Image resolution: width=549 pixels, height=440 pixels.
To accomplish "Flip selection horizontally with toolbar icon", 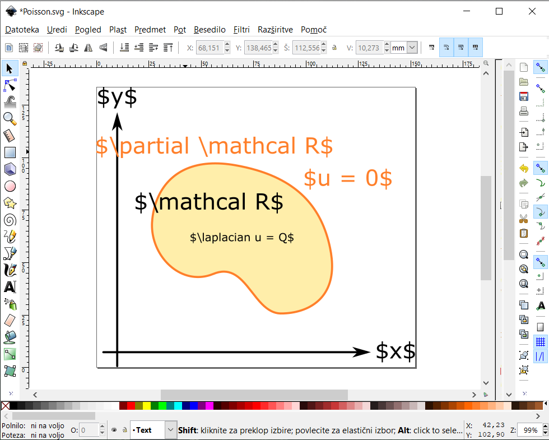I will click(88, 48).
